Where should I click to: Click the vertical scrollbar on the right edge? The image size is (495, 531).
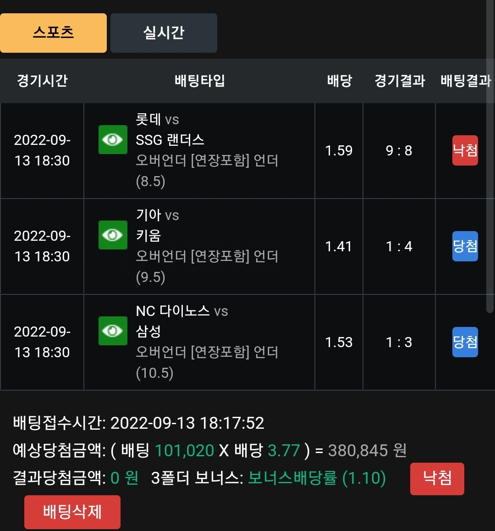pyautogui.click(x=490, y=156)
